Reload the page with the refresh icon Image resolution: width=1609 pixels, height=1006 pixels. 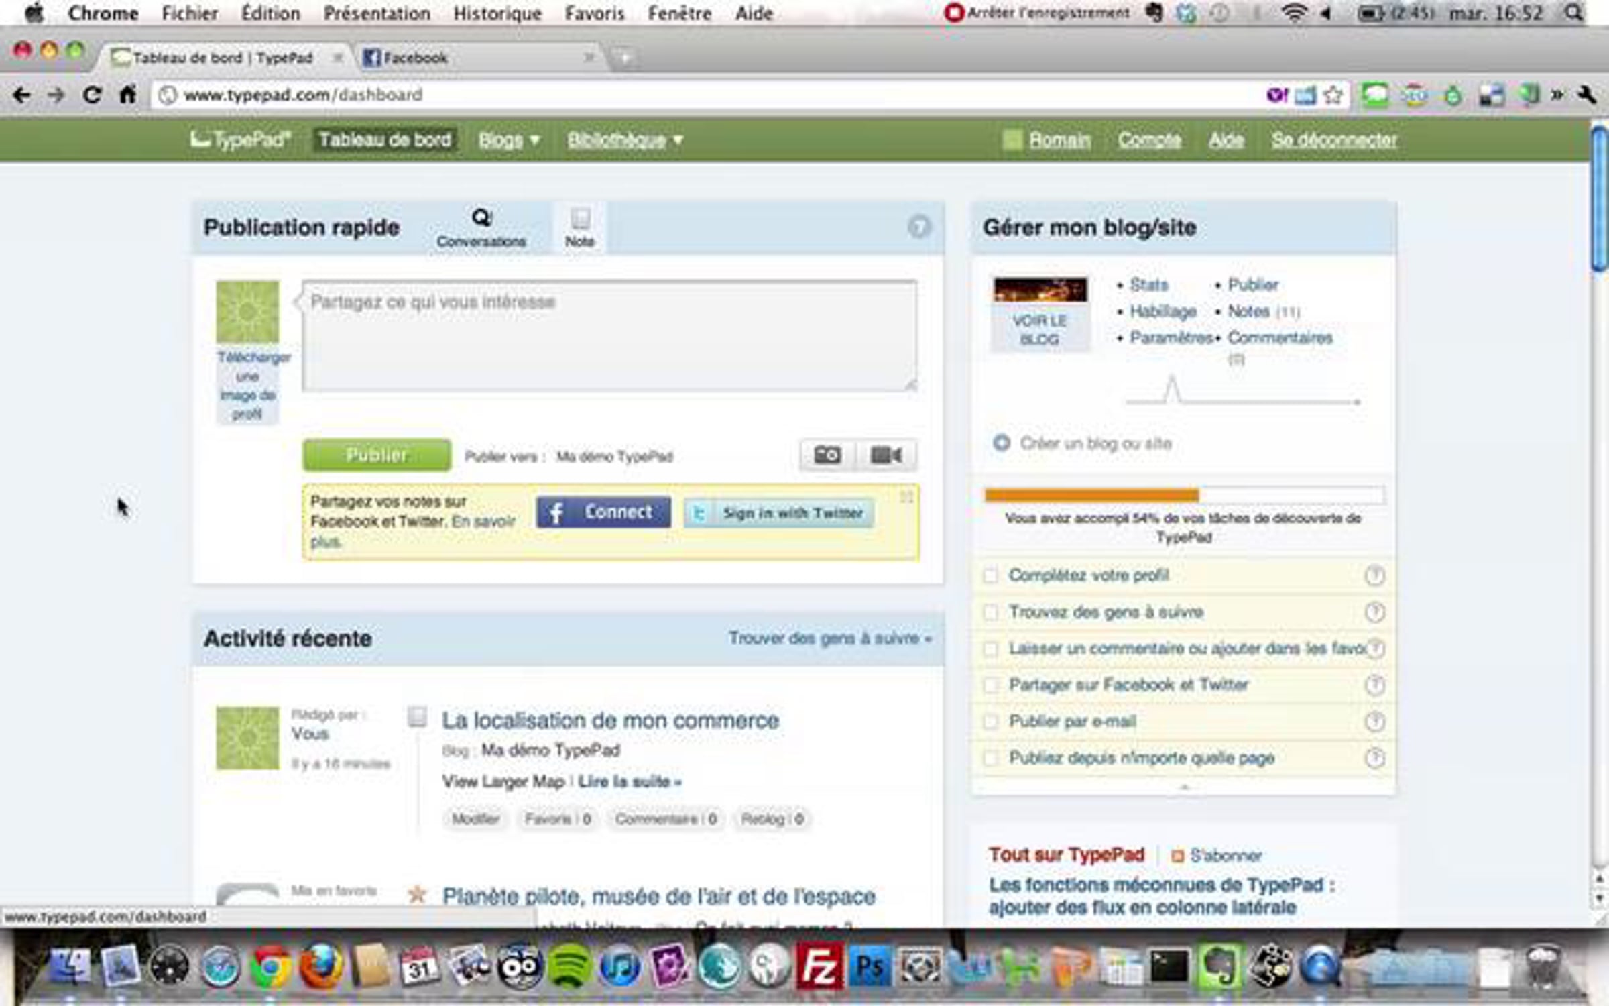(92, 95)
